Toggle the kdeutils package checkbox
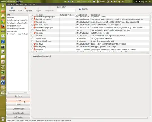Viewport: 152px width, 122px height. 32,49
